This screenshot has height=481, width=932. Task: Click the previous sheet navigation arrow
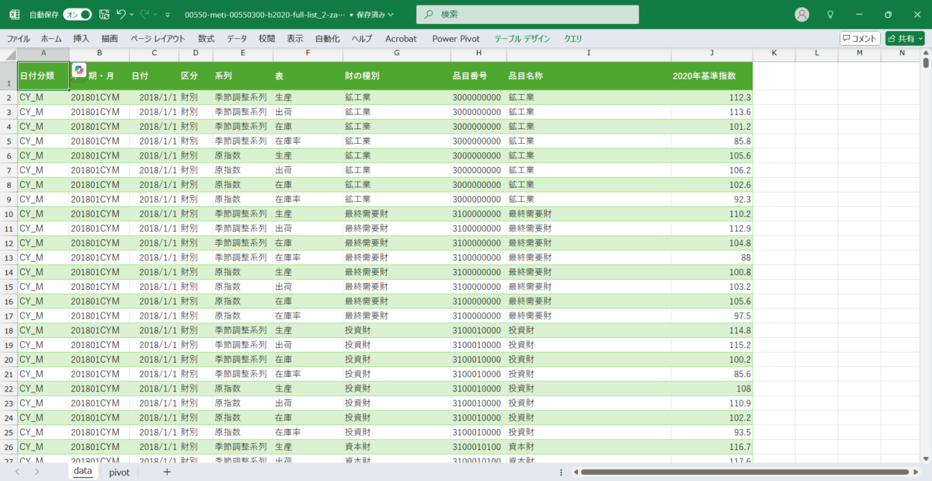pyautogui.click(x=16, y=472)
